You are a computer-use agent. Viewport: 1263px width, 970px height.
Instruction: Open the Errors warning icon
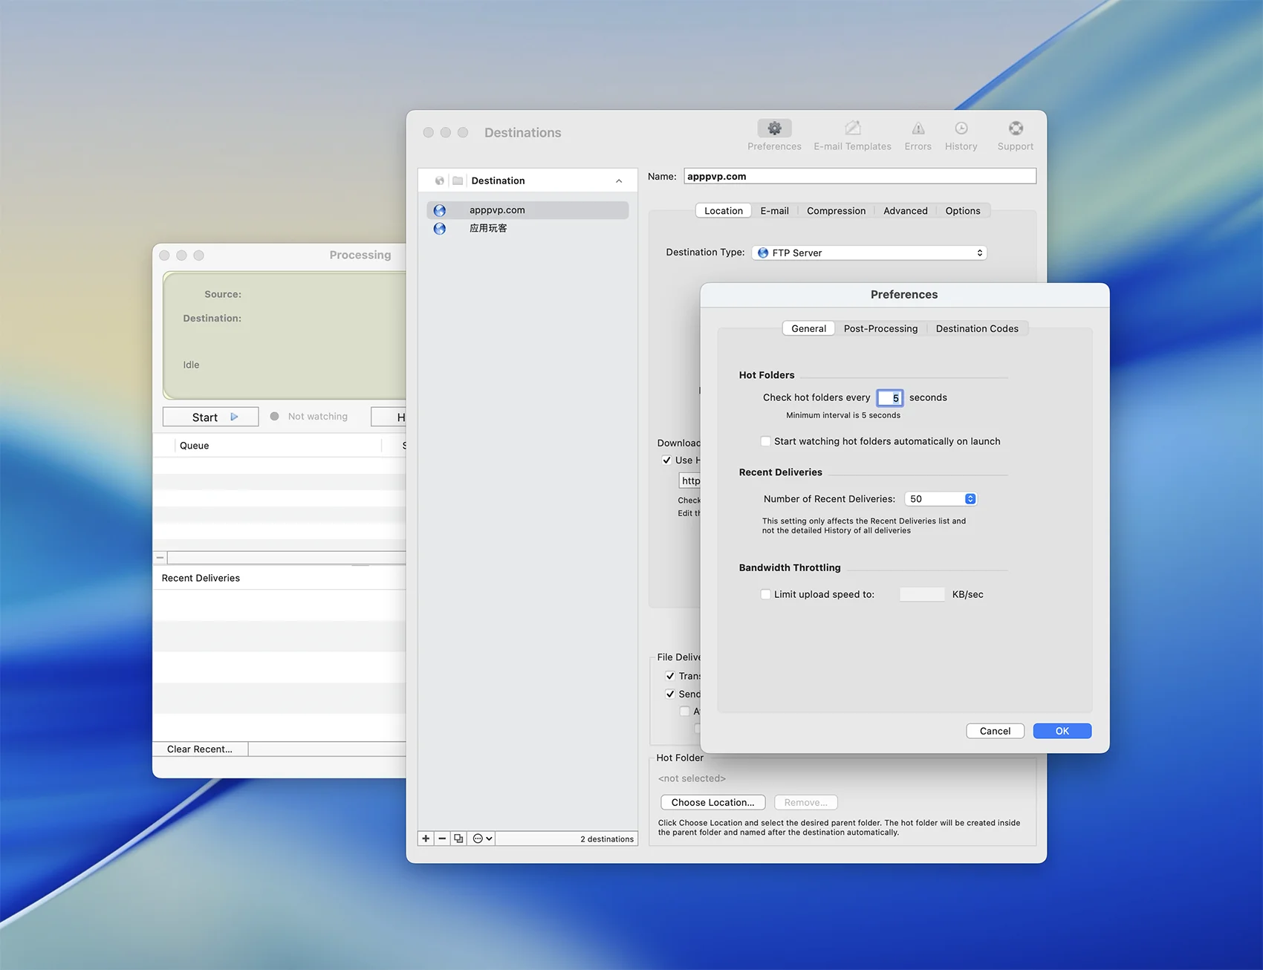(x=918, y=129)
